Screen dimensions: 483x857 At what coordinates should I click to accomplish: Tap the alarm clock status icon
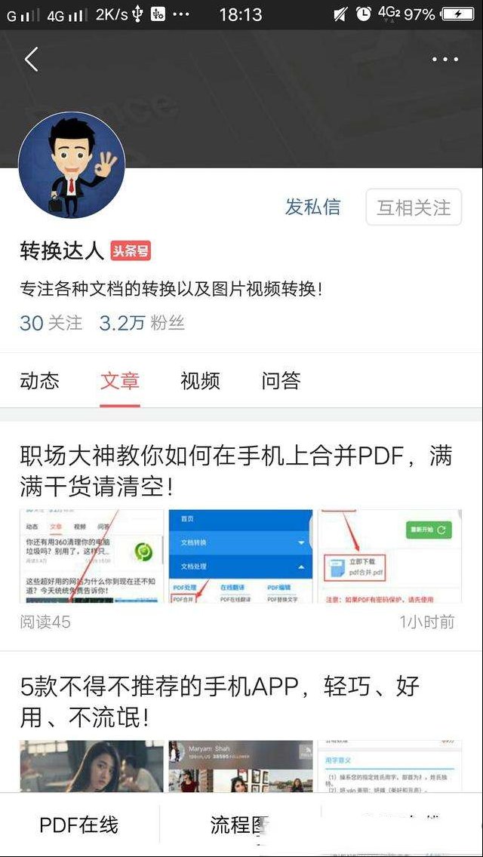click(363, 14)
